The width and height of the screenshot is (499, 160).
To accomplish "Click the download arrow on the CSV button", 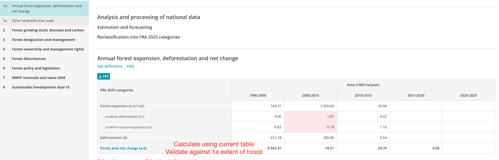I will [100, 76].
